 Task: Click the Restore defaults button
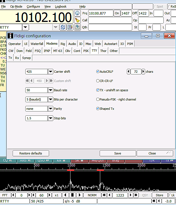click(31, 153)
